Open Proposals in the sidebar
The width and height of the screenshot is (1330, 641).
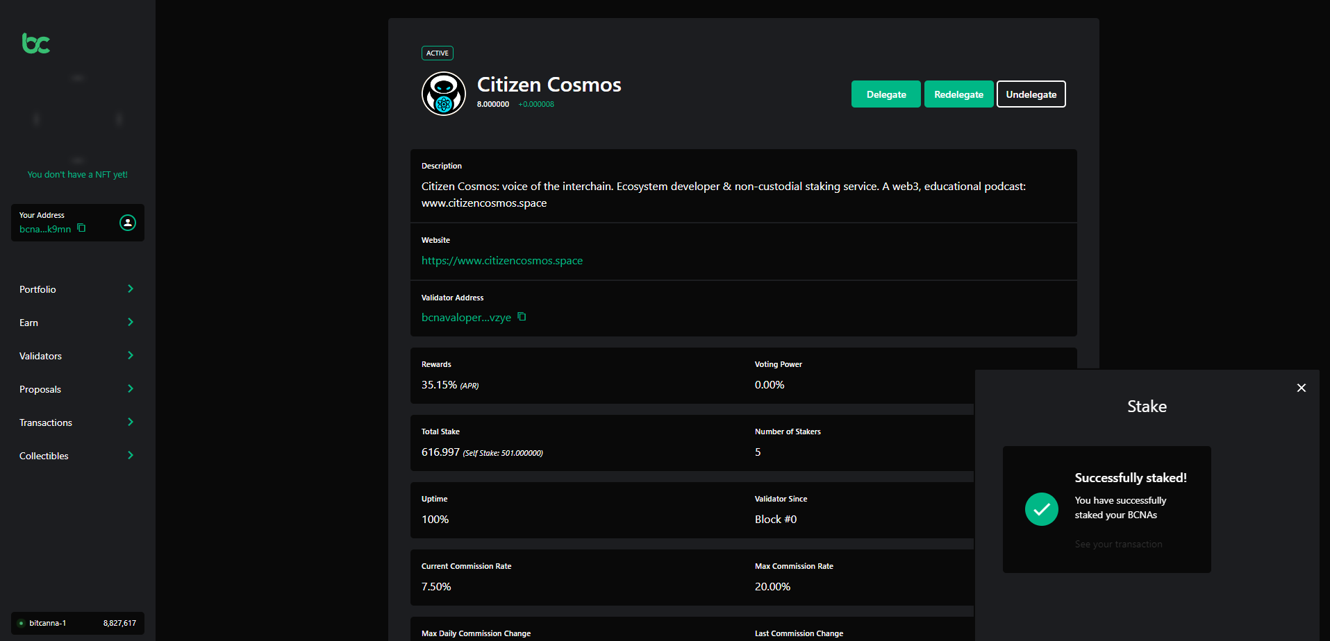(x=40, y=389)
